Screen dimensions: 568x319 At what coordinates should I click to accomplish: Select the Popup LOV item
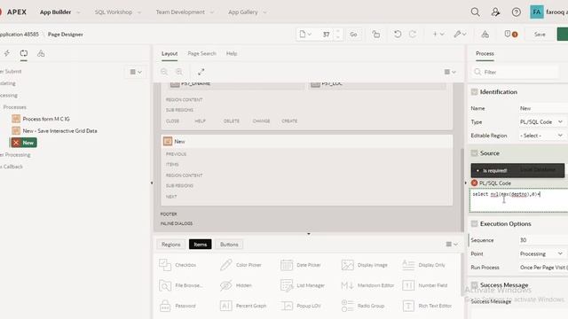[301, 306]
